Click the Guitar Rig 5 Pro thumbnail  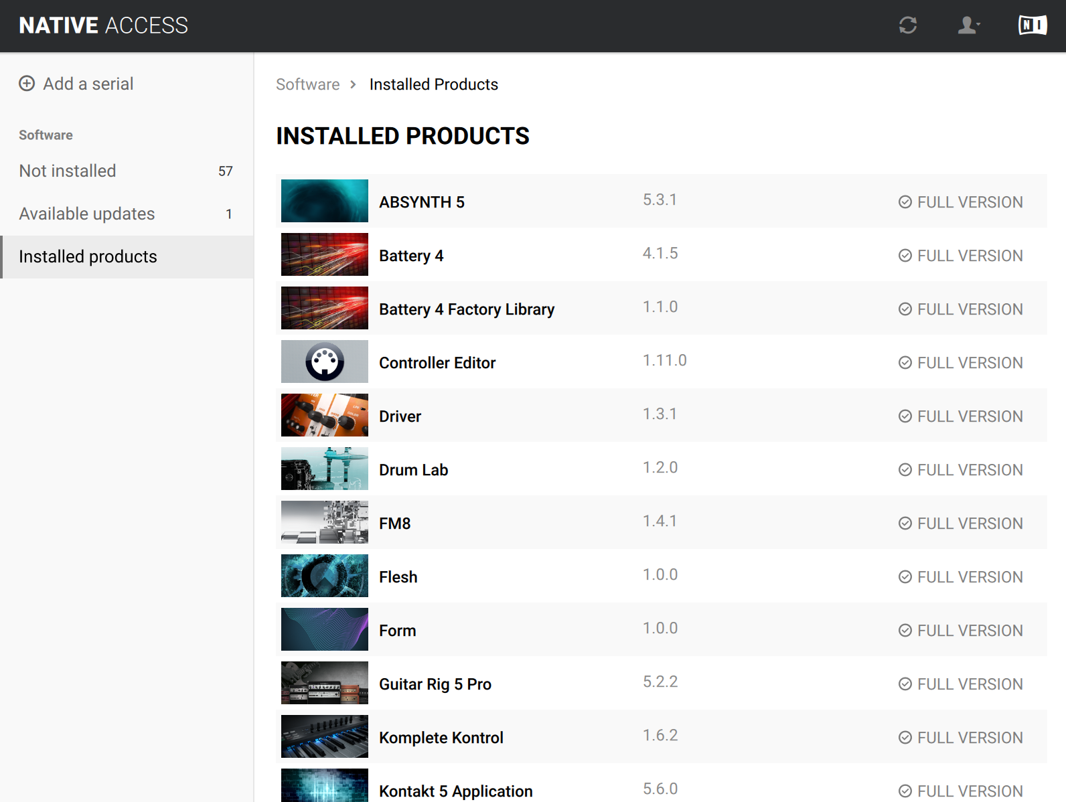(x=325, y=683)
